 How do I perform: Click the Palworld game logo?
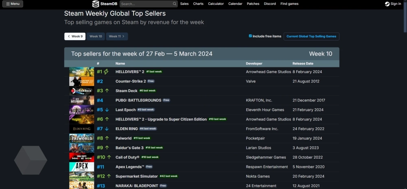[x=81, y=138]
